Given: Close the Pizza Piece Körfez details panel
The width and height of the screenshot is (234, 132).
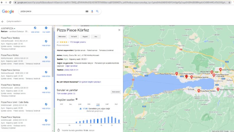Looking at the screenshot, I should tap(119, 30).
